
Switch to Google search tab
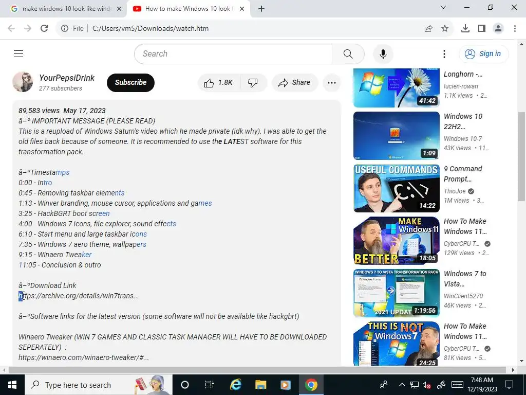click(x=63, y=9)
